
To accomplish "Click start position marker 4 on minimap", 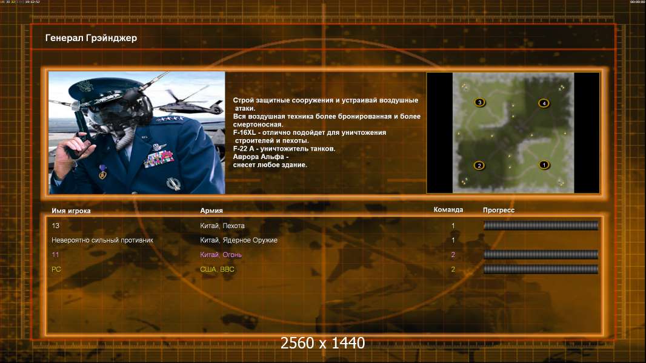I will (x=544, y=103).
